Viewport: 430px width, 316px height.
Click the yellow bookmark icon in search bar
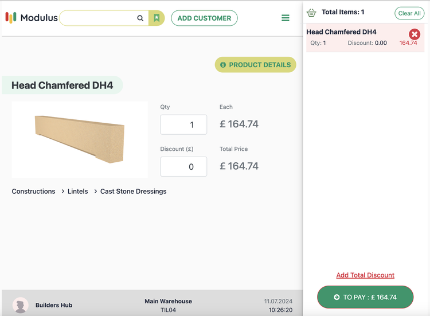click(x=157, y=18)
